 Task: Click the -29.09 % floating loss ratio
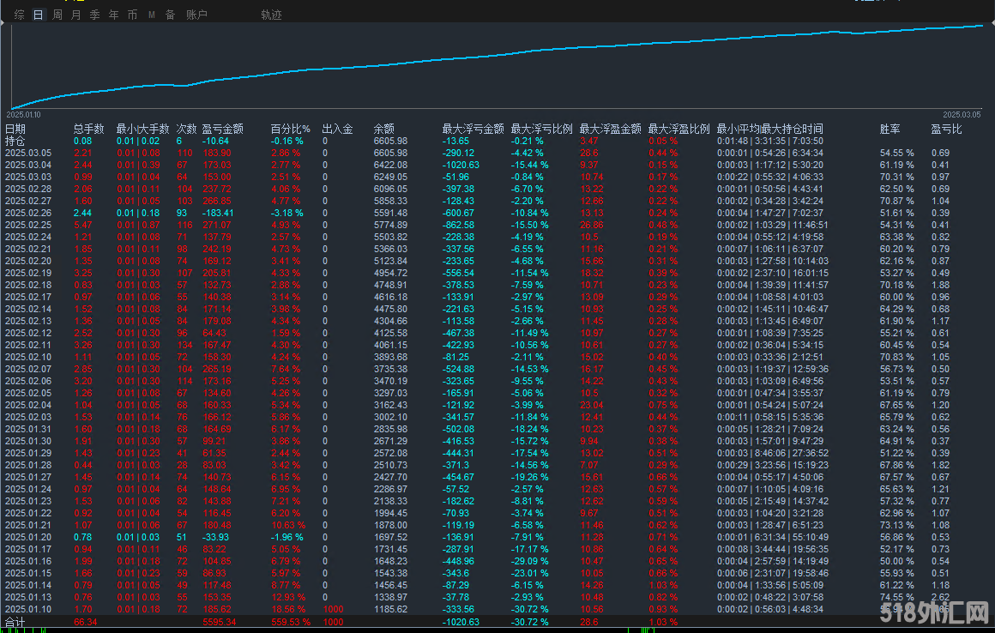530,561
